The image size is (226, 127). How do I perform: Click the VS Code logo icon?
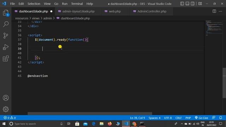[x=4, y=4]
